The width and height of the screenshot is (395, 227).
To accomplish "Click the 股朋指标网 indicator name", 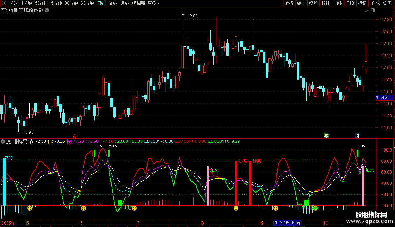I will pyautogui.click(x=17, y=141).
